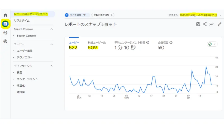
Task: Open the Explore icon in left rail
Action: coord(5,33)
